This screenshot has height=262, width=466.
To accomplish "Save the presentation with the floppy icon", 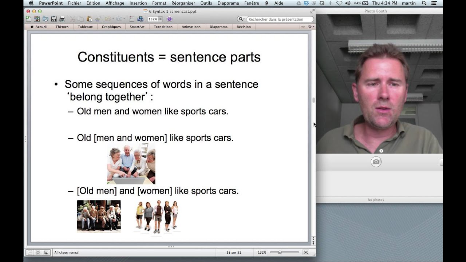I will coord(54,19).
